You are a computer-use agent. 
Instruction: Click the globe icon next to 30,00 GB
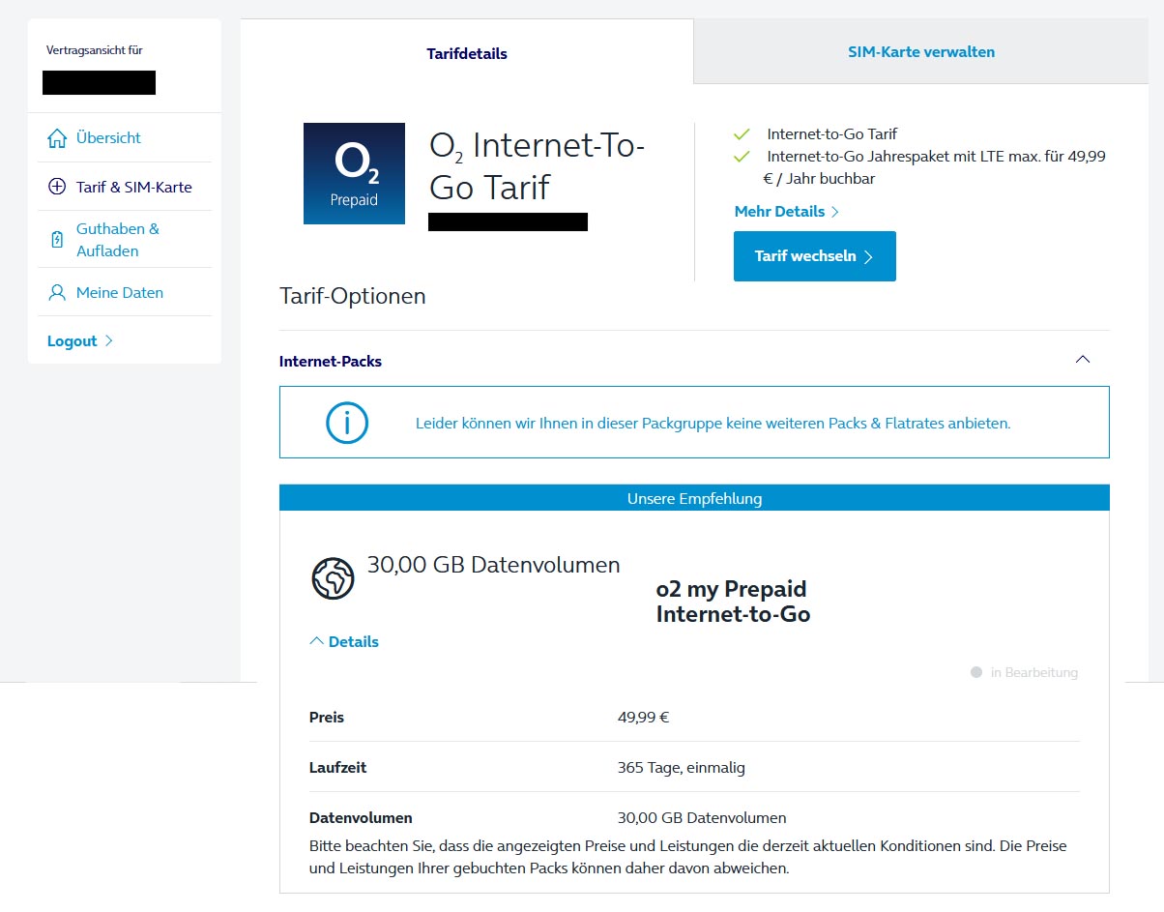(x=333, y=578)
